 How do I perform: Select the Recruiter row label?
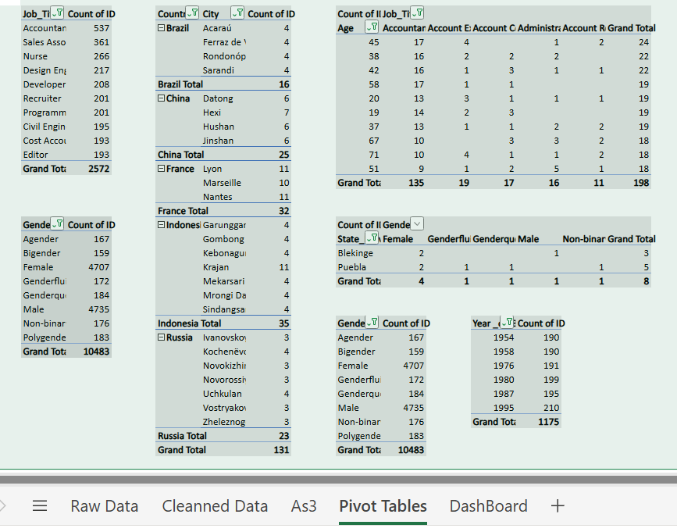tap(44, 98)
